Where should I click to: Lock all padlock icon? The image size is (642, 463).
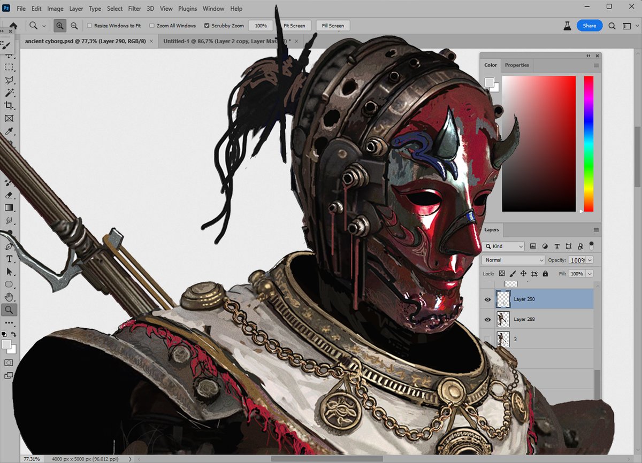[545, 274]
